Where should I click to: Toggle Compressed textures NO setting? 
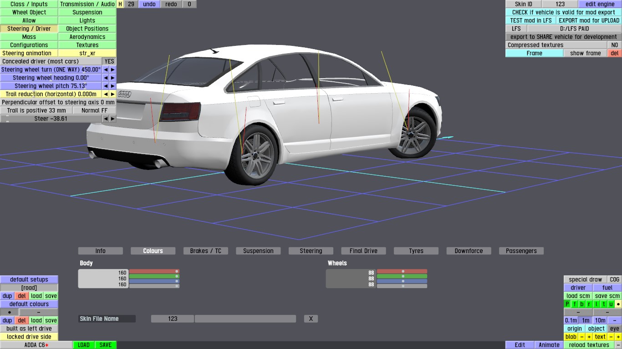coord(615,45)
